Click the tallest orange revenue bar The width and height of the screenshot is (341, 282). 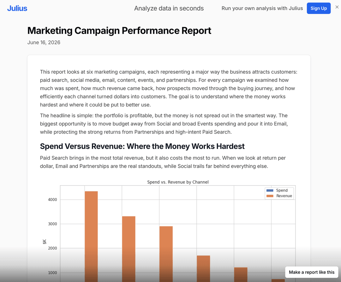click(91, 236)
